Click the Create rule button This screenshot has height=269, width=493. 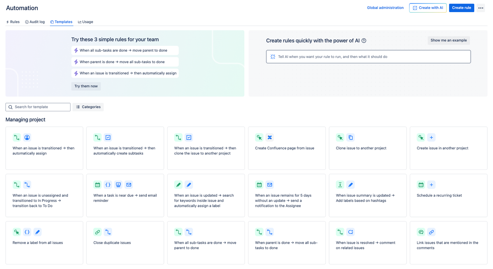pyautogui.click(x=461, y=8)
